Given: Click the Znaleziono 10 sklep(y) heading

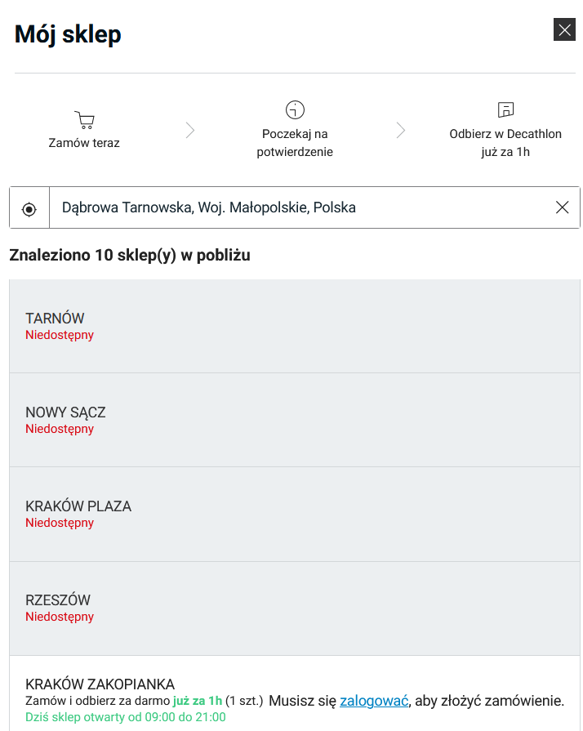Looking at the screenshot, I should 130,256.
